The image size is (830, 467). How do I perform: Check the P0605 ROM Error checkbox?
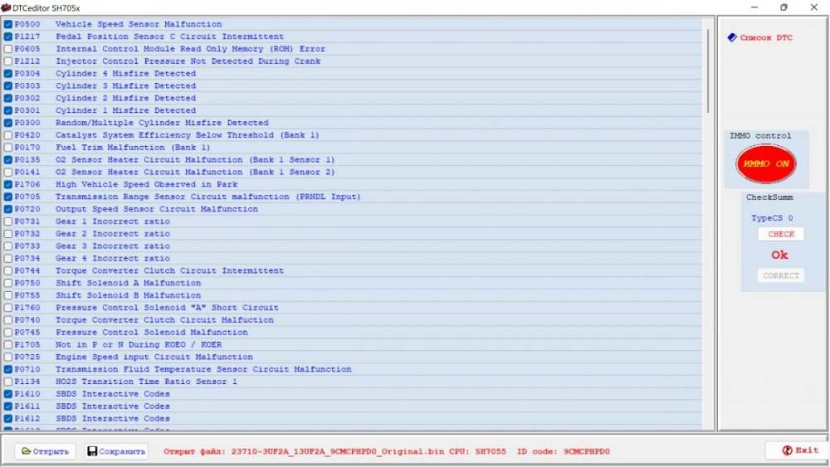click(8, 49)
